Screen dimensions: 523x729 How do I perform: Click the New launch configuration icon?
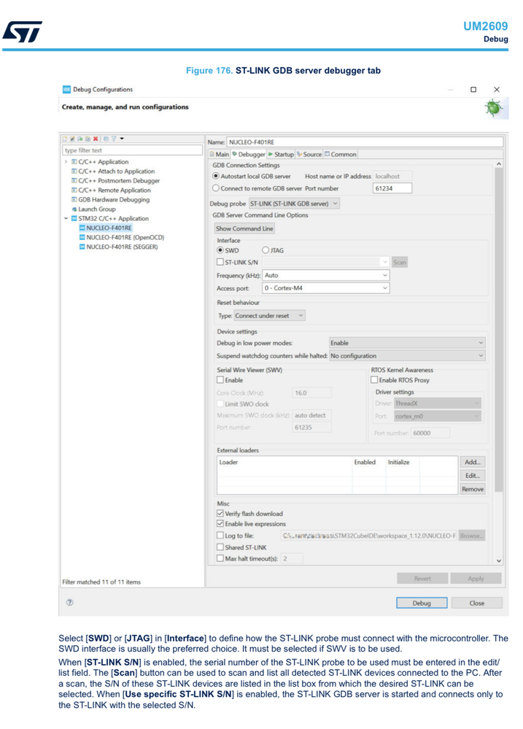(x=65, y=139)
